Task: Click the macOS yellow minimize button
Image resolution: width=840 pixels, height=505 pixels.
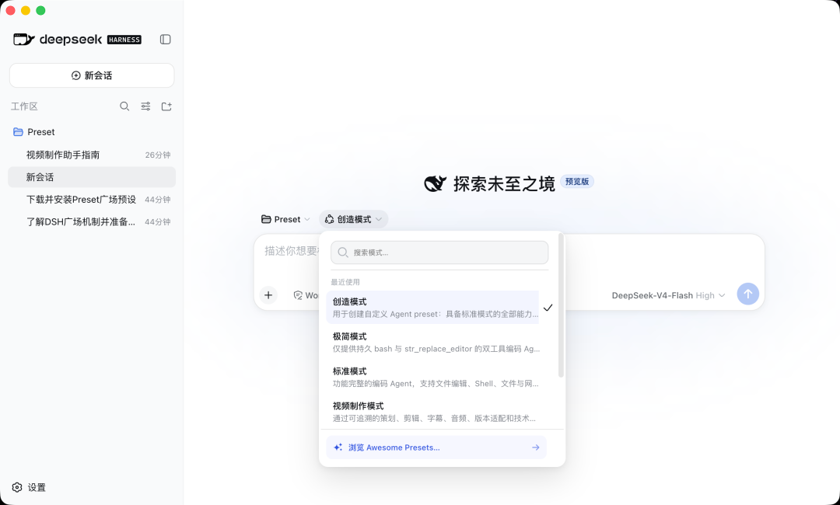Action: [25, 11]
